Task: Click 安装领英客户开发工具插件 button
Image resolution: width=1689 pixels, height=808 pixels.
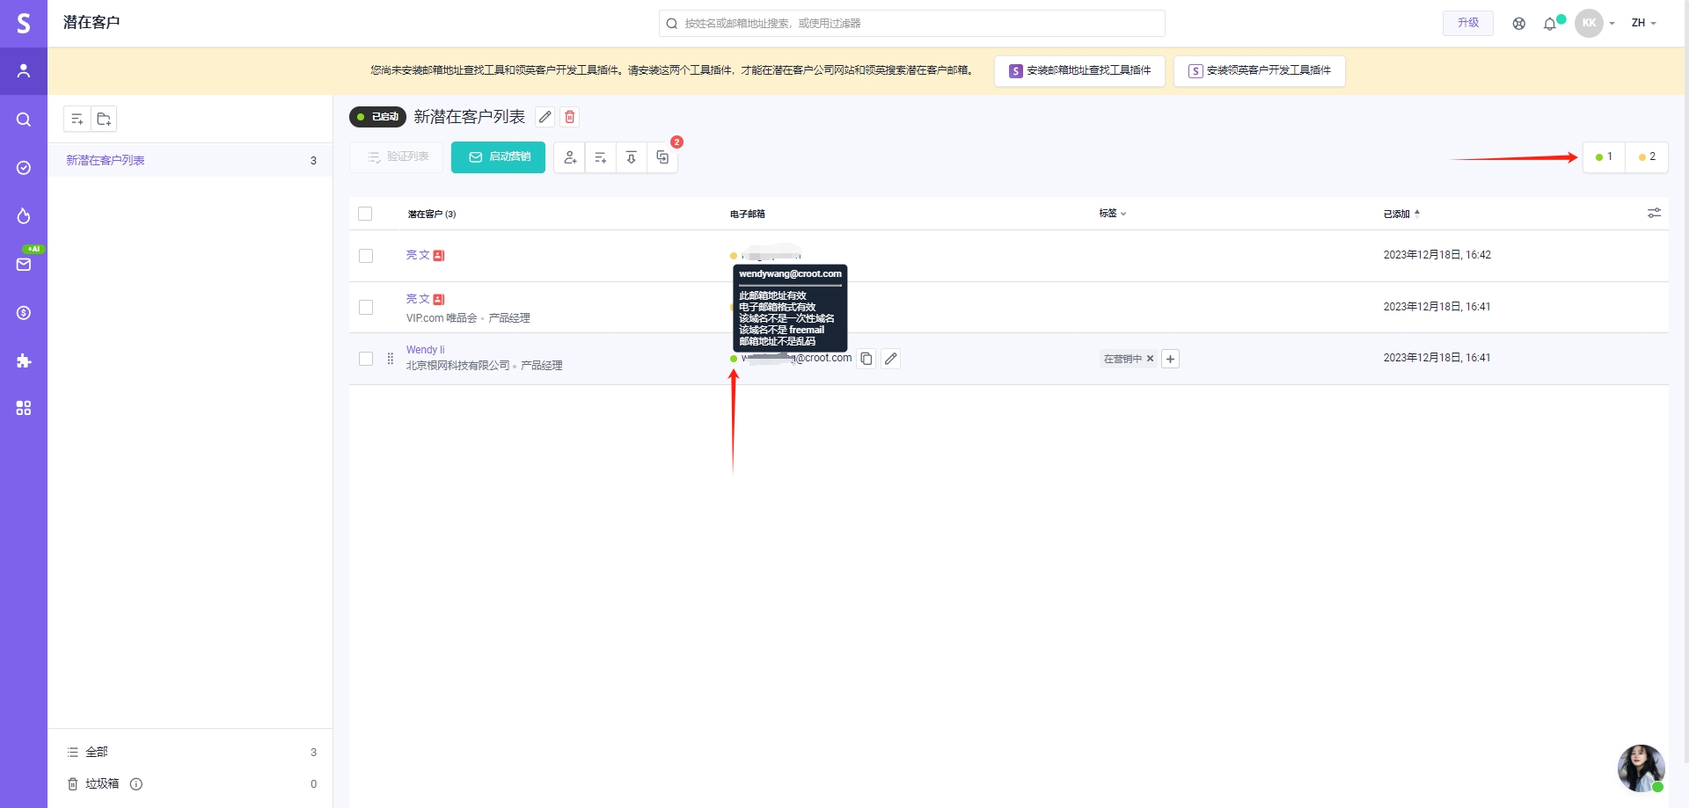Action: [x=1259, y=71]
